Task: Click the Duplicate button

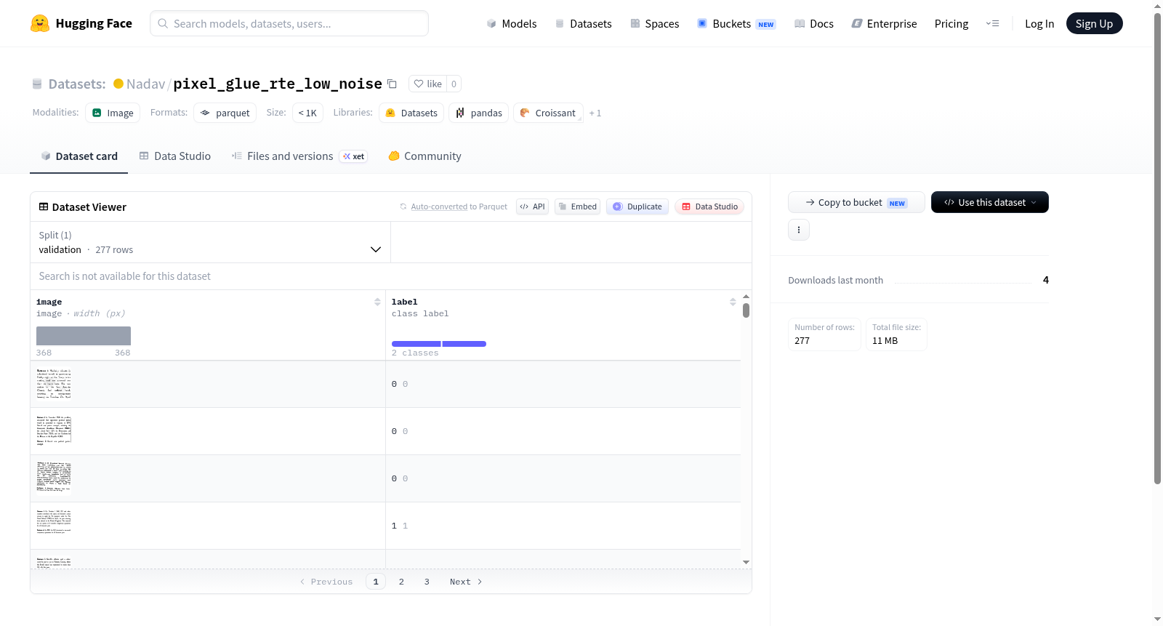Action: pos(637,206)
